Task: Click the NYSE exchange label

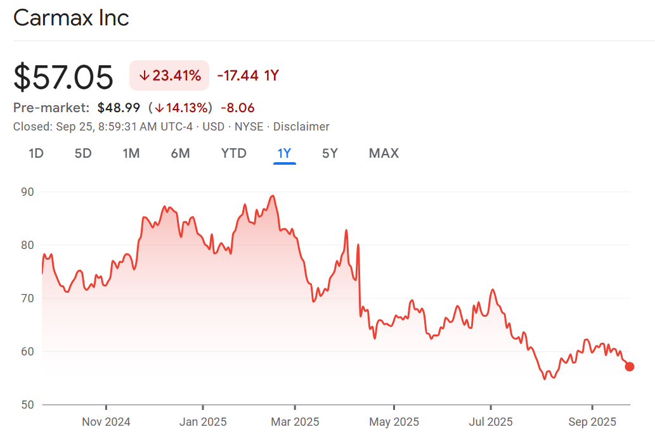Action: [x=249, y=127]
